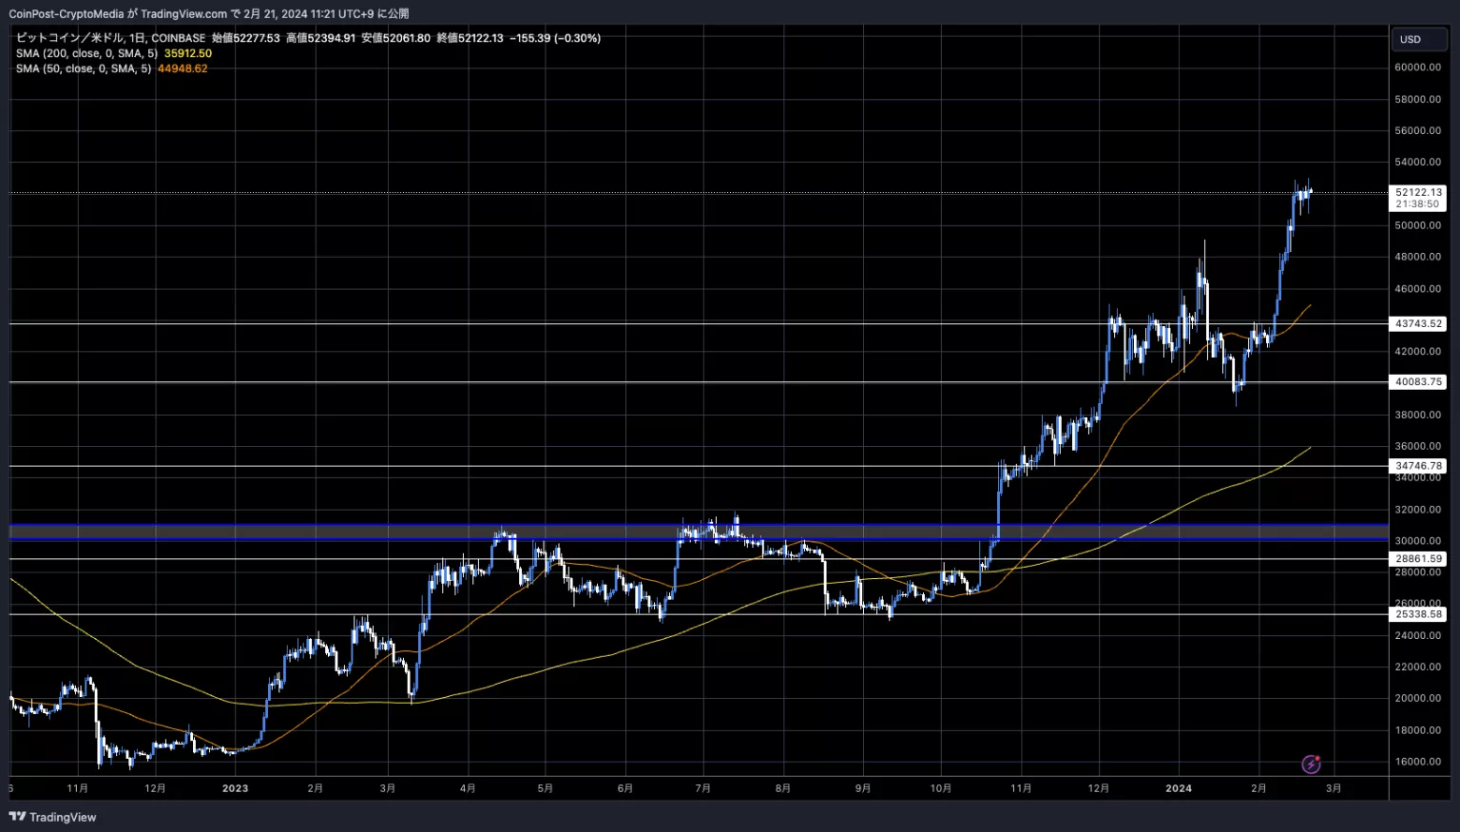Viewport: 1460px width, 832px height.
Task: Click the 25338.58 price level label
Action: click(1418, 614)
